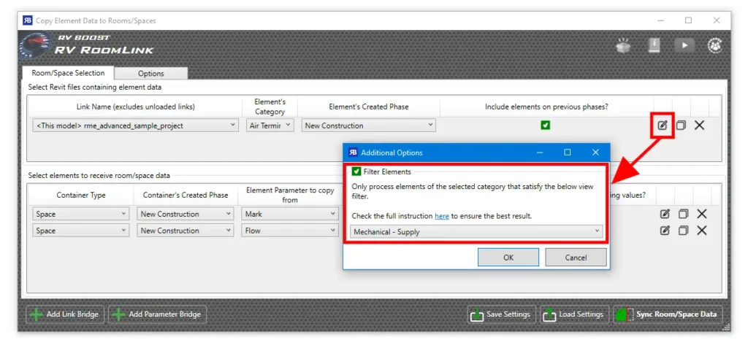The width and height of the screenshot is (748, 348).
Task: Duplicate the rme_advanced_sample_project link row
Action: 681,125
